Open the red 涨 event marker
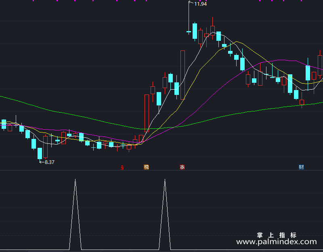The height and width of the screenshot is (252, 323). [182, 167]
